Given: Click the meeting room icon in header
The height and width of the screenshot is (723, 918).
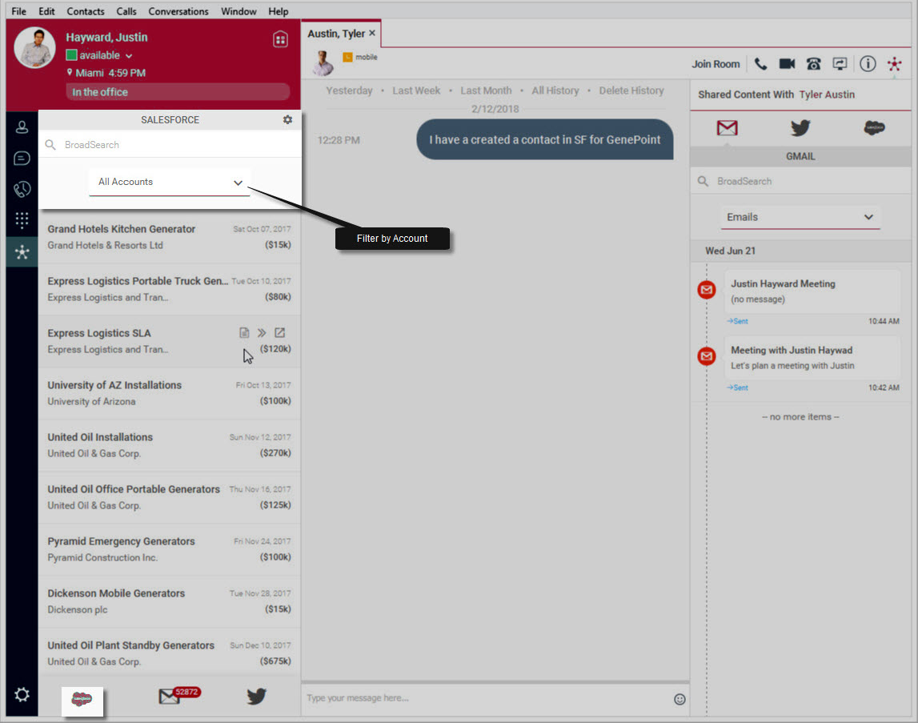Looking at the screenshot, I should coord(280,39).
